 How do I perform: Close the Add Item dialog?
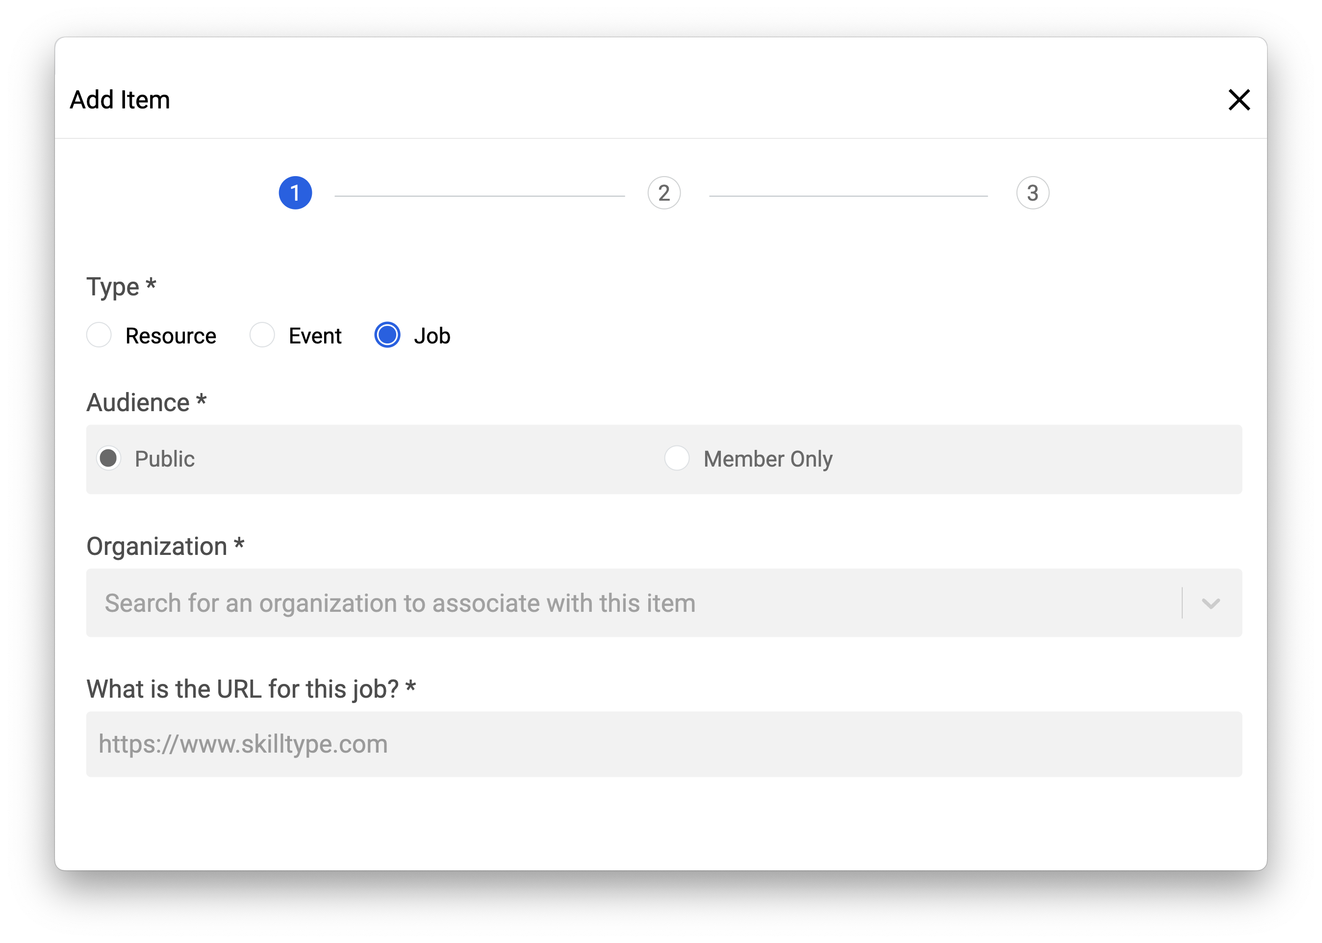coord(1239,100)
